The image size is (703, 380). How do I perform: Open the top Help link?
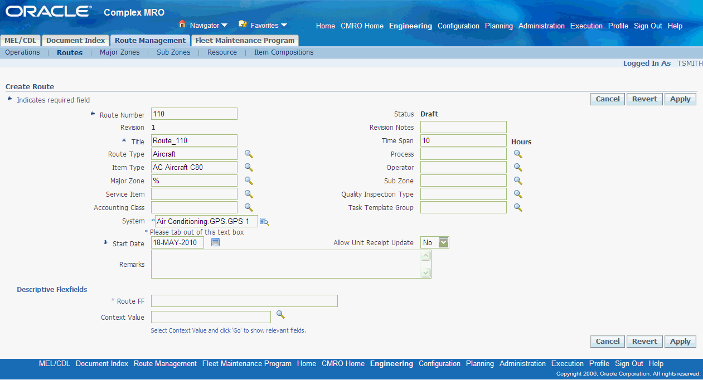point(675,26)
